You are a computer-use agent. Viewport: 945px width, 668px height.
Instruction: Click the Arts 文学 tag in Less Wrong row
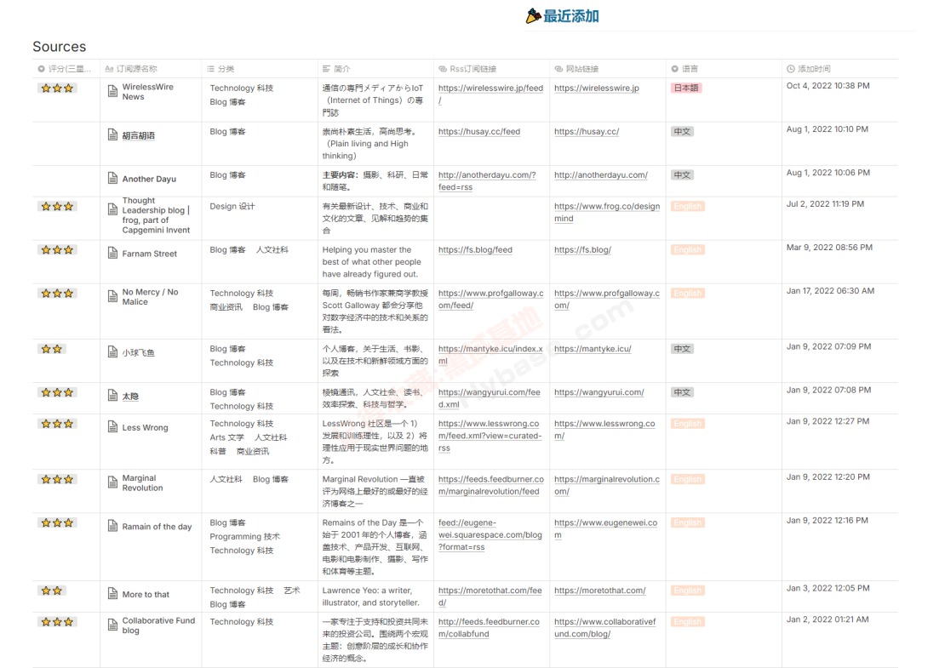(x=226, y=438)
